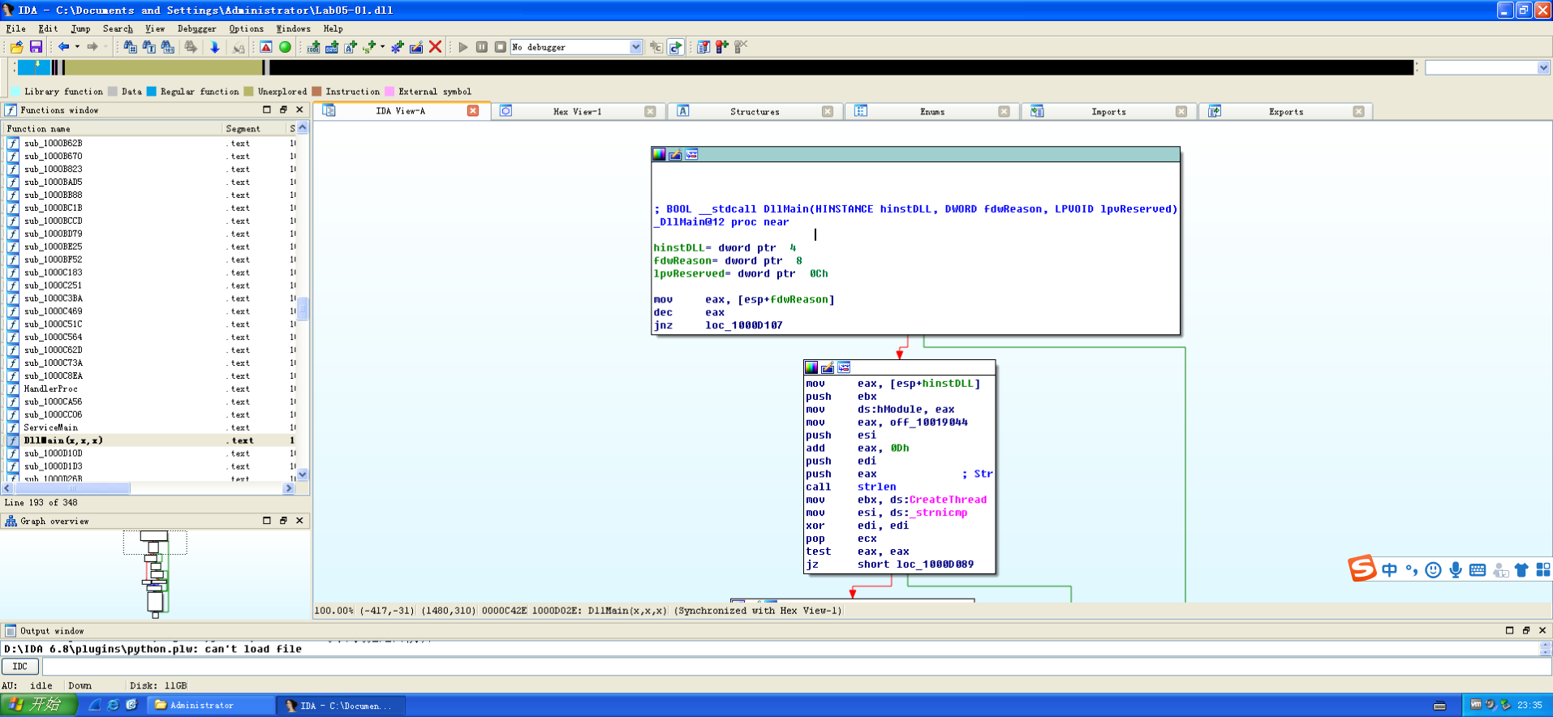Open the Options menu
This screenshot has width=1553, height=717.
pyautogui.click(x=246, y=28)
